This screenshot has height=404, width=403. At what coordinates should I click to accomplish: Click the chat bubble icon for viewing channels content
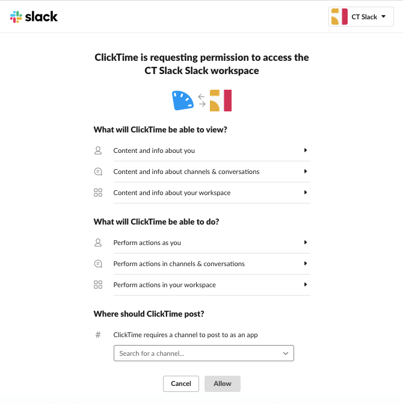tap(98, 172)
